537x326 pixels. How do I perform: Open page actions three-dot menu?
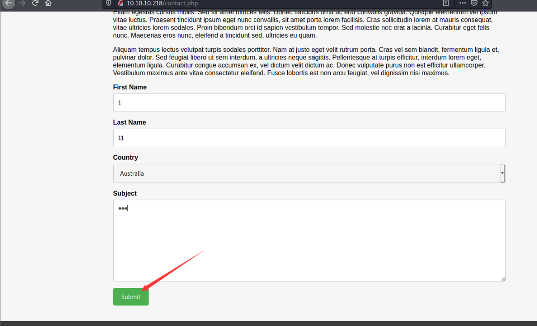tap(463, 3)
